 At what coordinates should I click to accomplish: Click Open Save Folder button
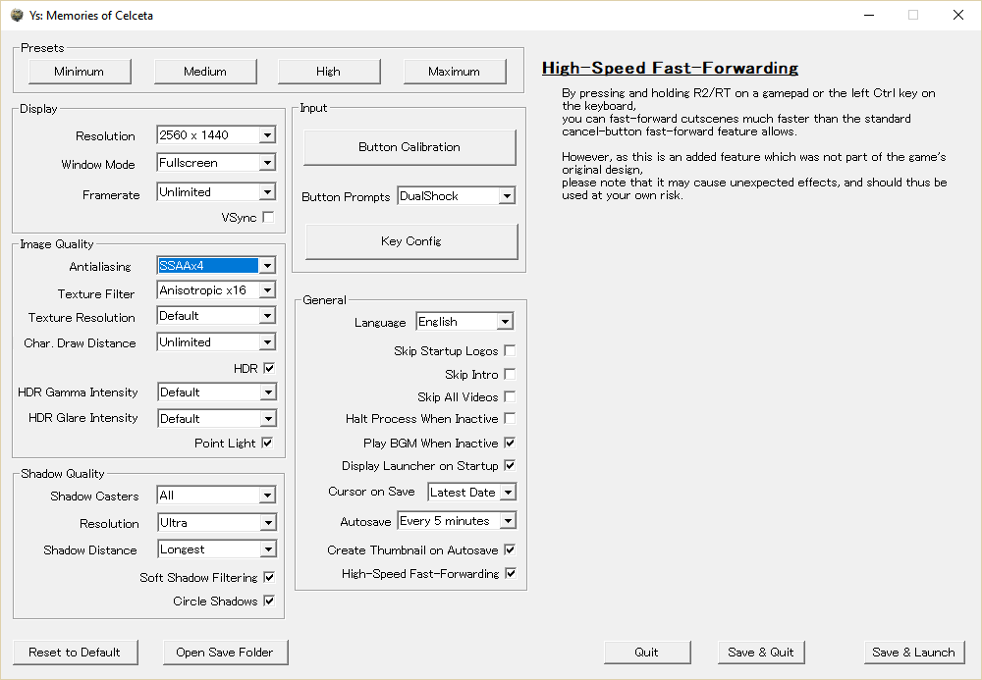(x=225, y=653)
